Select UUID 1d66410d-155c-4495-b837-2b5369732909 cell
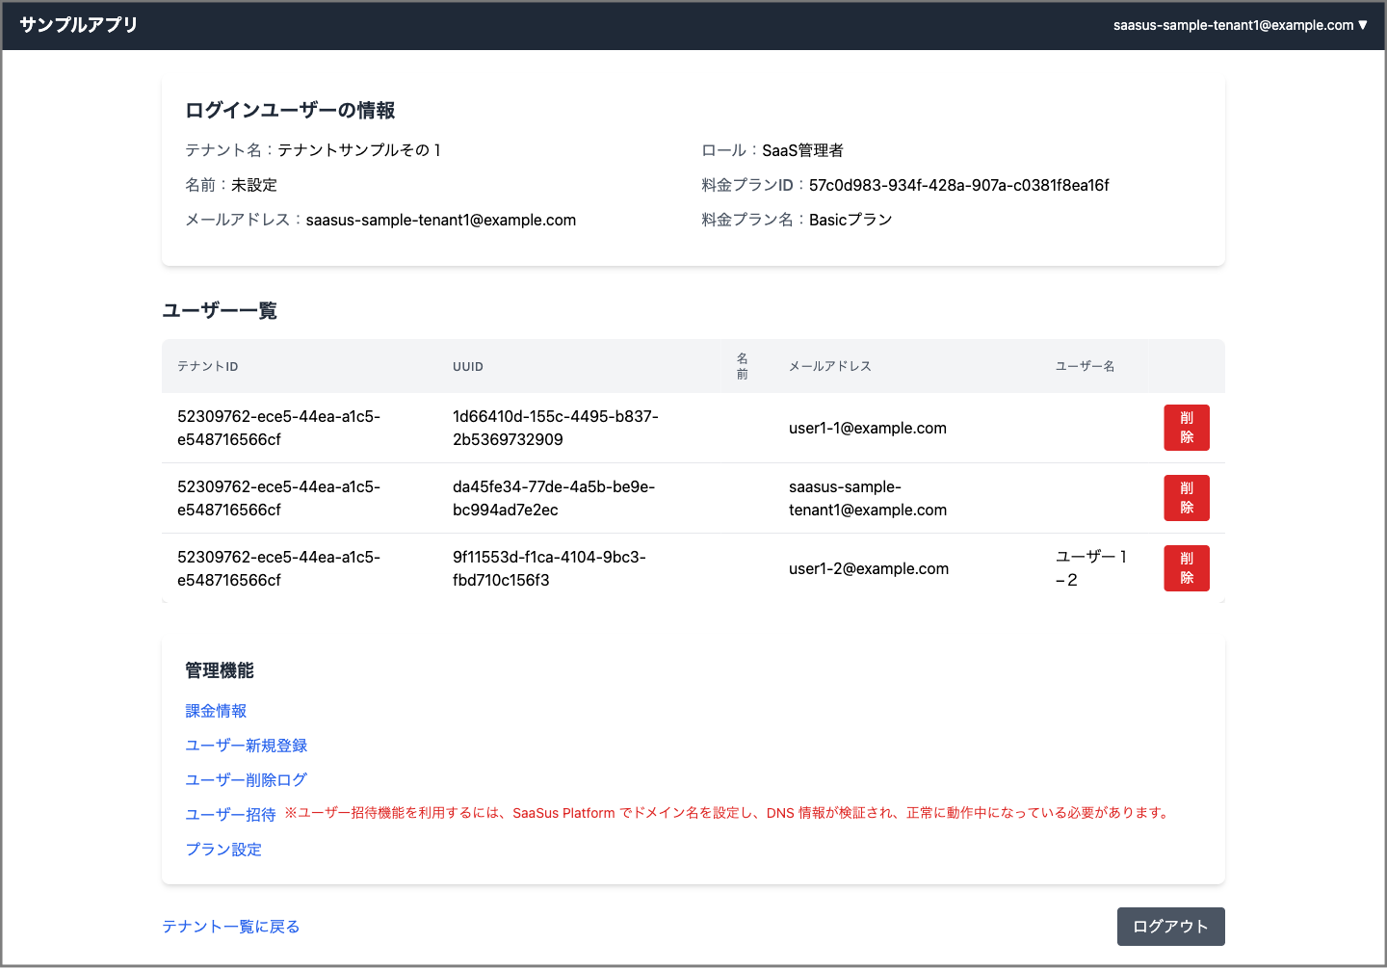This screenshot has height=969, width=1387. (555, 428)
